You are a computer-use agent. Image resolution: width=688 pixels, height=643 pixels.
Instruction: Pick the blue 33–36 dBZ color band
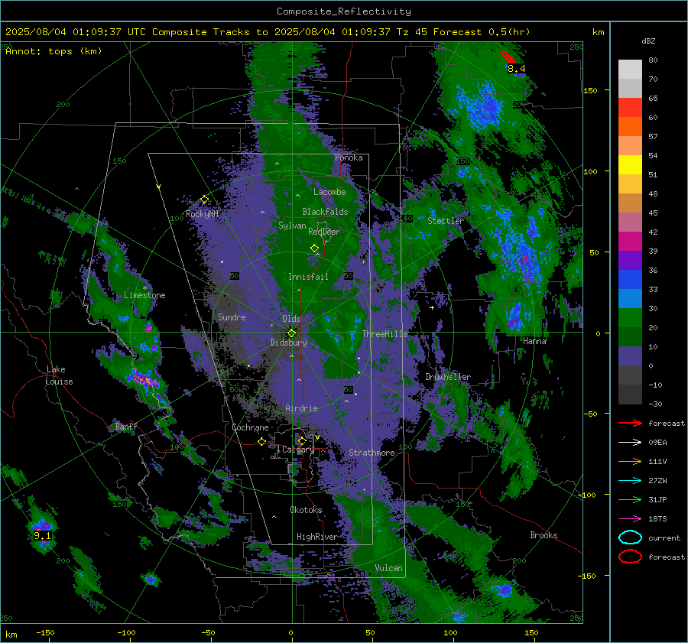tap(630, 280)
